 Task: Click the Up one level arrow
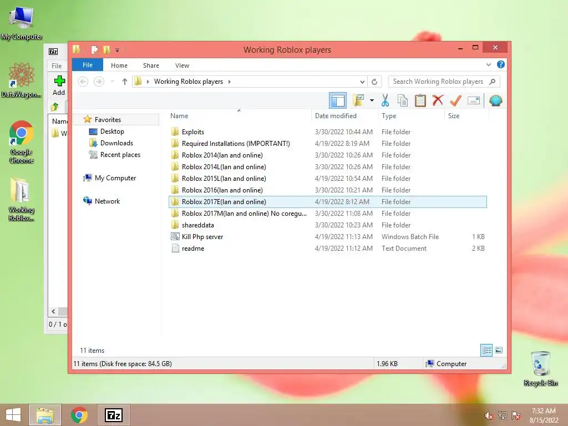tap(125, 82)
